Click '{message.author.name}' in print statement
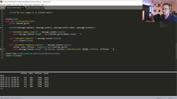Image resolution: width=177 pixels, height=99 pixels. click(64, 28)
